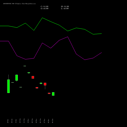Click the highest flat green candle above 14 Nov
The width and height of the screenshot is (127, 127).
pyautogui.click(x=25, y=66)
